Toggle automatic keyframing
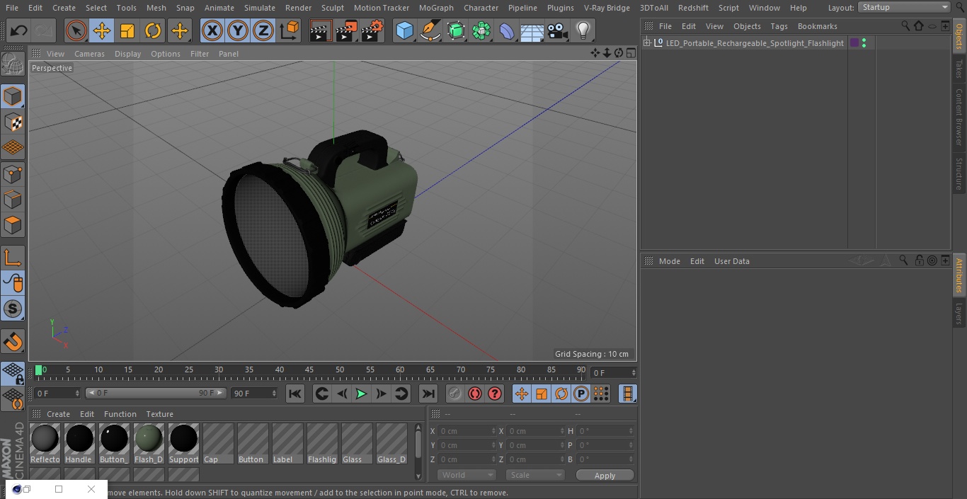Image resolution: width=967 pixels, height=499 pixels. click(475, 394)
